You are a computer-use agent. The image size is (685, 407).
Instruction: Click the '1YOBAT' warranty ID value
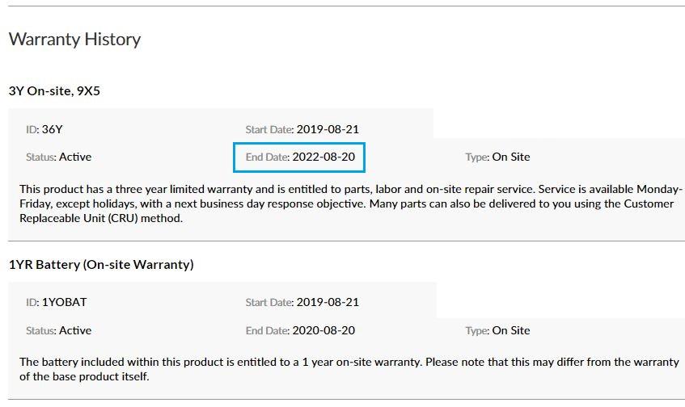coord(64,302)
